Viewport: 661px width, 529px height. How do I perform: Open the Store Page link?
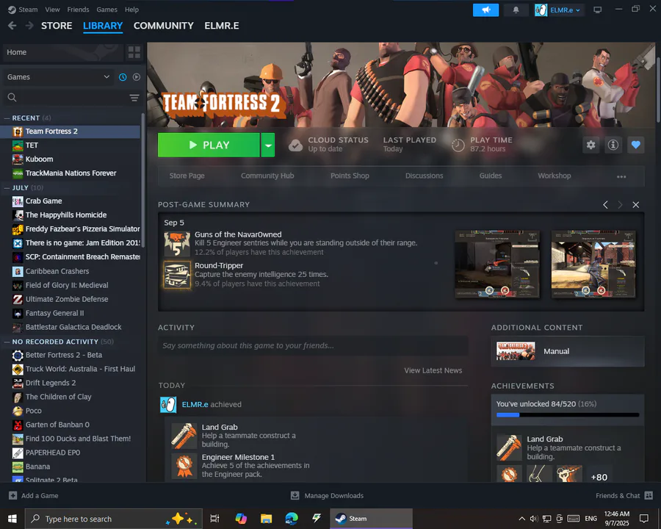187,176
